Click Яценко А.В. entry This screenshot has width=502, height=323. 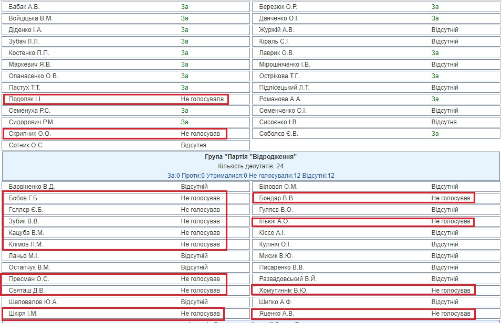click(276, 314)
